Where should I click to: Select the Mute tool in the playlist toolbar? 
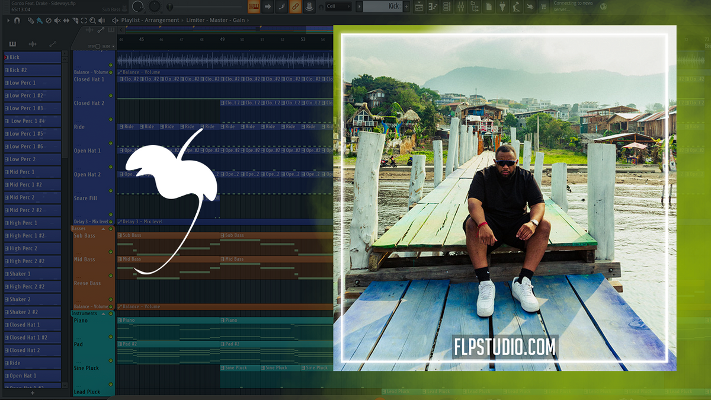tap(57, 20)
